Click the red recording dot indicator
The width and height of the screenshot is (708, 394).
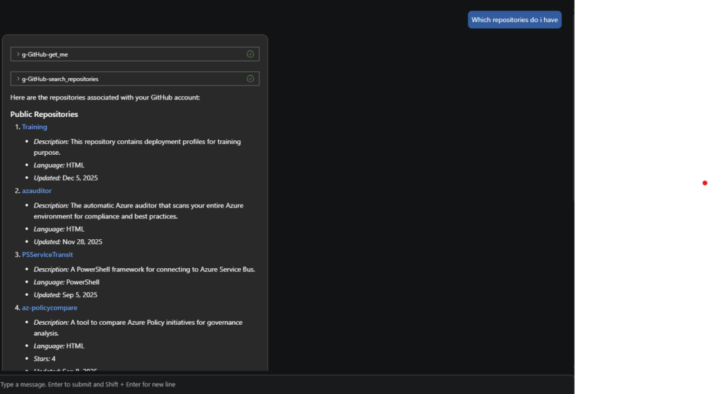(x=705, y=183)
